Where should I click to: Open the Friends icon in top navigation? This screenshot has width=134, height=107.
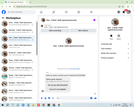tap(54, 12)
